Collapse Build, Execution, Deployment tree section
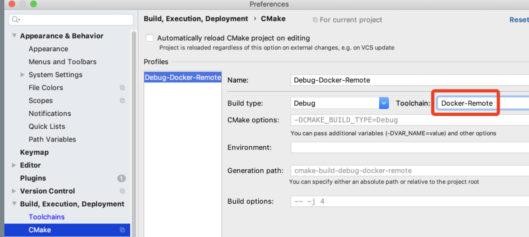The width and height of the screenshot is (529, 237). click(x=14, y=204)
